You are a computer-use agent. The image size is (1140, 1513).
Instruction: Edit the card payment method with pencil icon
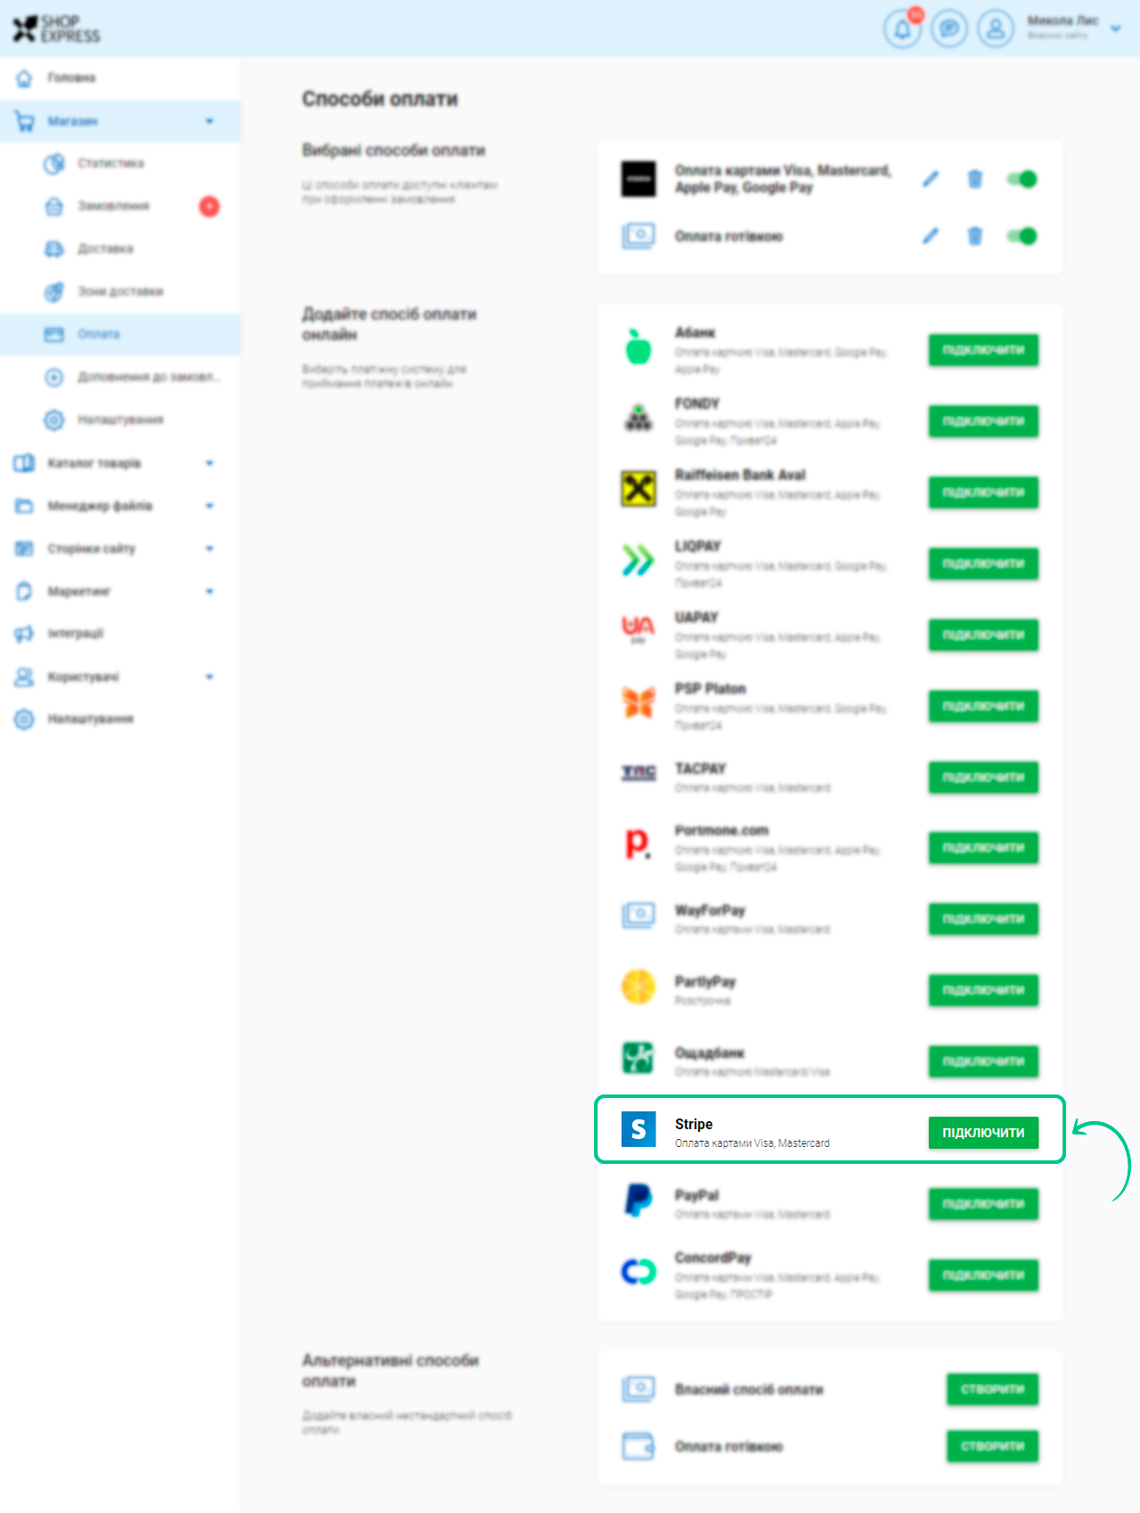pyautogui.click(x=931, y=179)
